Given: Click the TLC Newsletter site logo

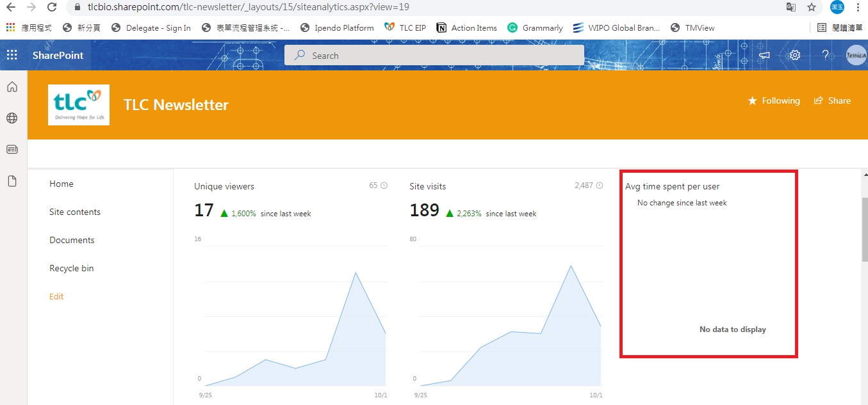Looking at the screenshot, I should [79, 105].
